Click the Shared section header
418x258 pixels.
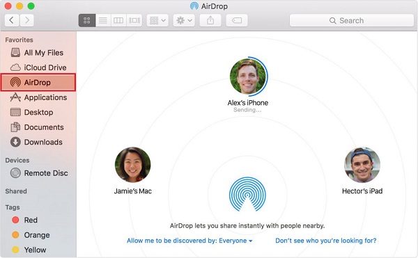(x=16, y=191)
